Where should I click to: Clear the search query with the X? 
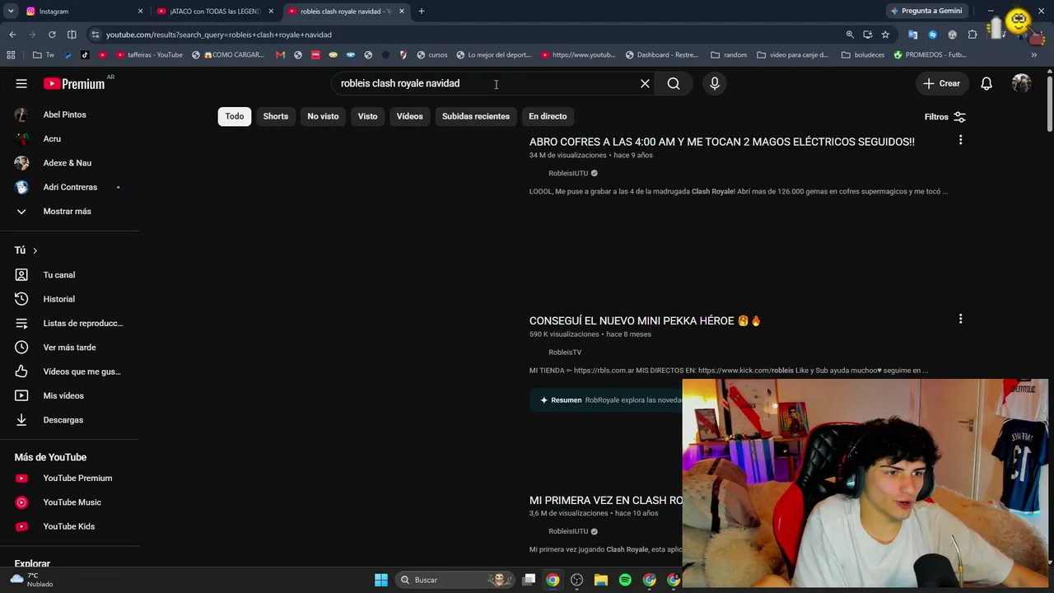coord(645,83)
